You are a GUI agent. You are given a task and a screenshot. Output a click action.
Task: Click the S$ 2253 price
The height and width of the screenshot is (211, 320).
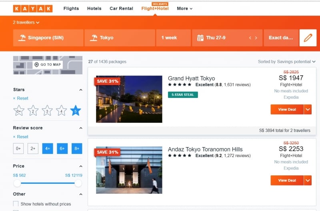pos(291,149)
